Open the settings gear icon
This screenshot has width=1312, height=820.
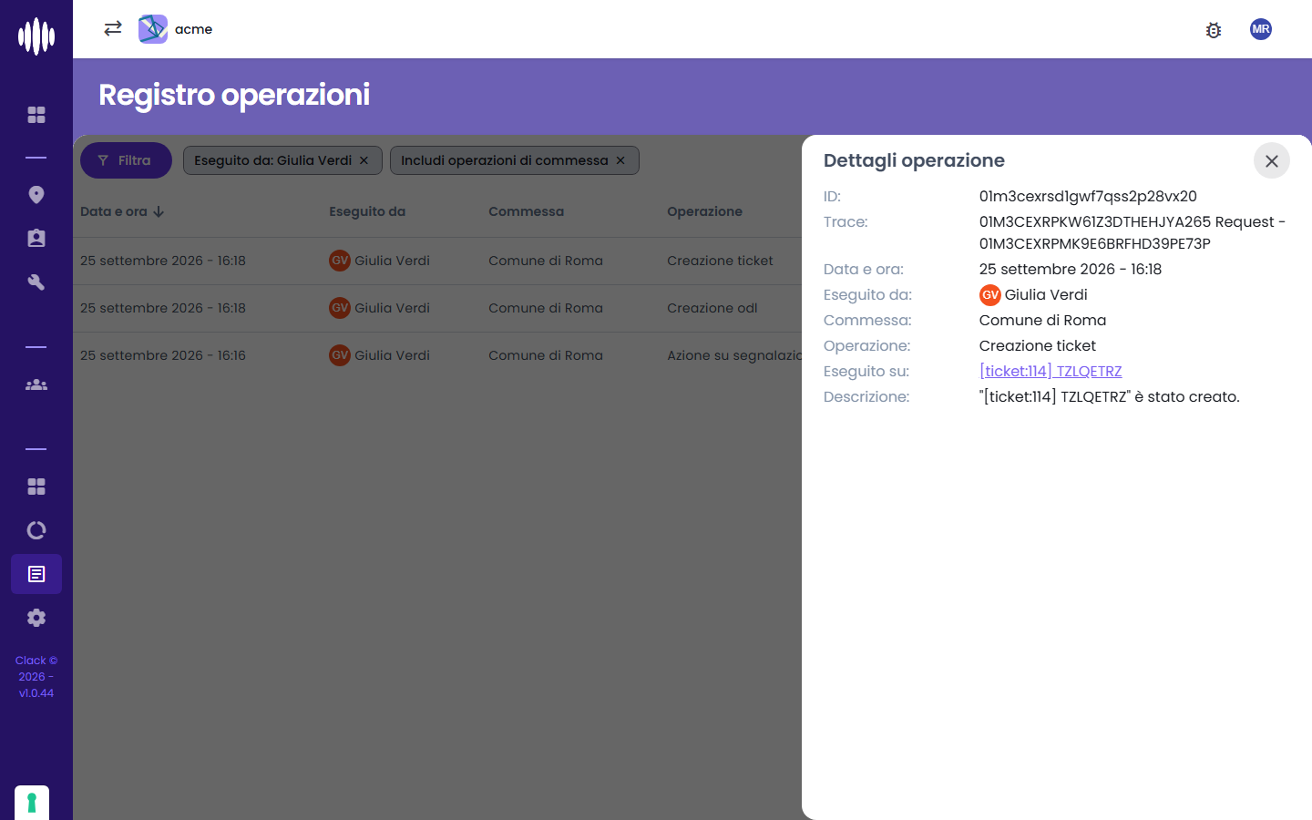(36, 618)
